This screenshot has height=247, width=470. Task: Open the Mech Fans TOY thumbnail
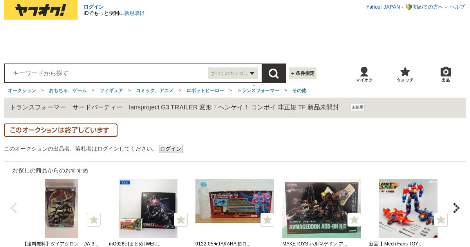coord(408,209)
